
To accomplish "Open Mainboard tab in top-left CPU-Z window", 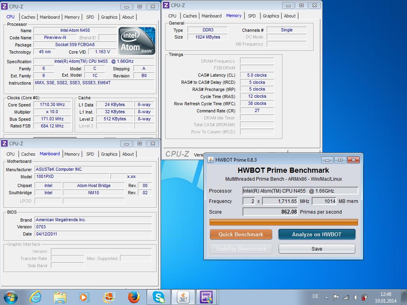I will (x=50, y=17).
